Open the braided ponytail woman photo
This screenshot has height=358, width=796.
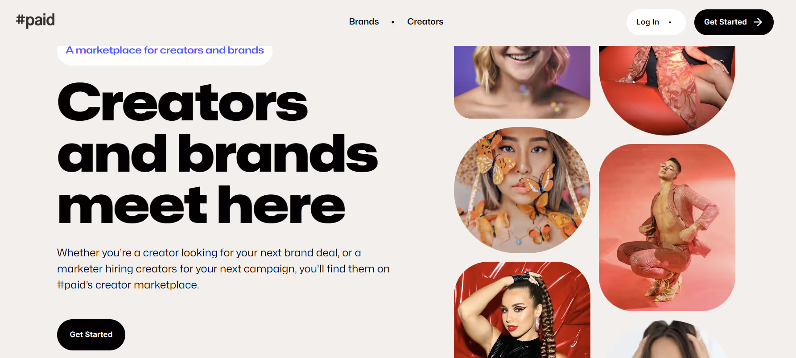pyautogui.click(x=522, y=310)
